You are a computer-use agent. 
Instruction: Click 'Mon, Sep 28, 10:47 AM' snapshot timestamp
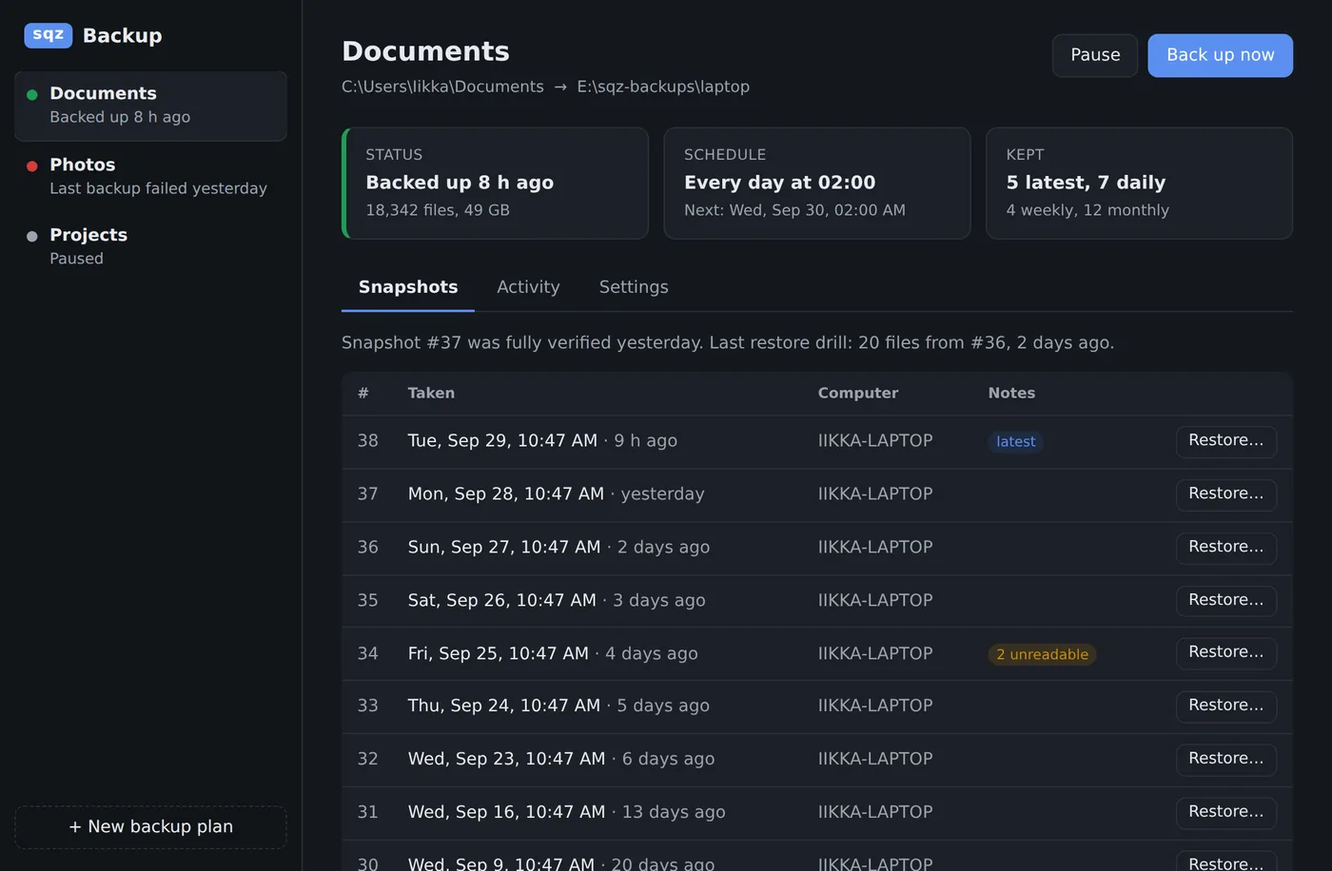click(506, 494)
